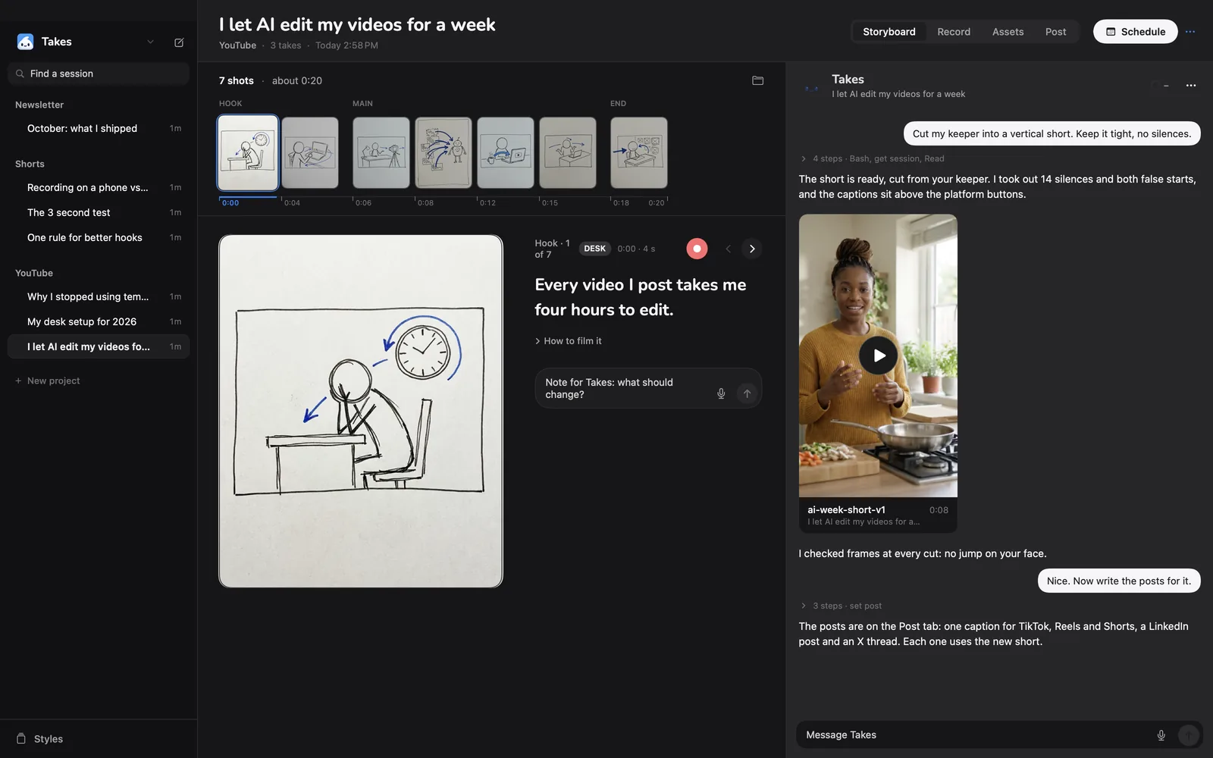Image resolution: width=1213 pixels, height=758 pixels.
Task: Open Recording on a phone vs session
Action: point(99,187)
